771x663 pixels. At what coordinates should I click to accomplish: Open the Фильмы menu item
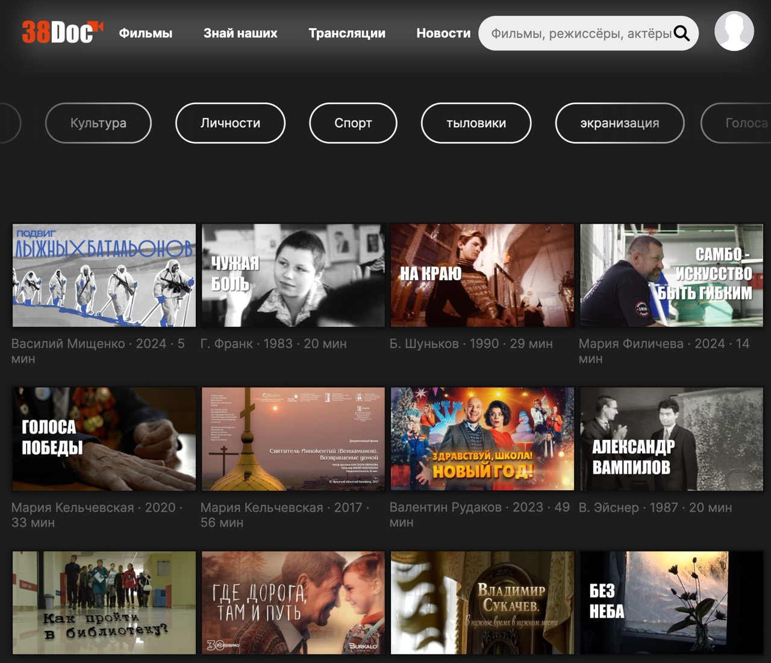[146, 33]
